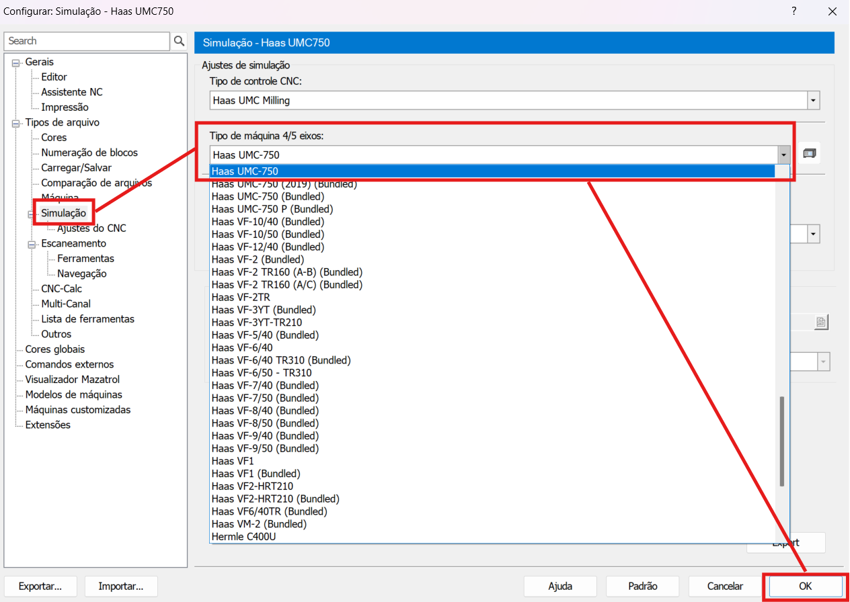
Task: Click the Padrão button
Action: click(644, 587)
